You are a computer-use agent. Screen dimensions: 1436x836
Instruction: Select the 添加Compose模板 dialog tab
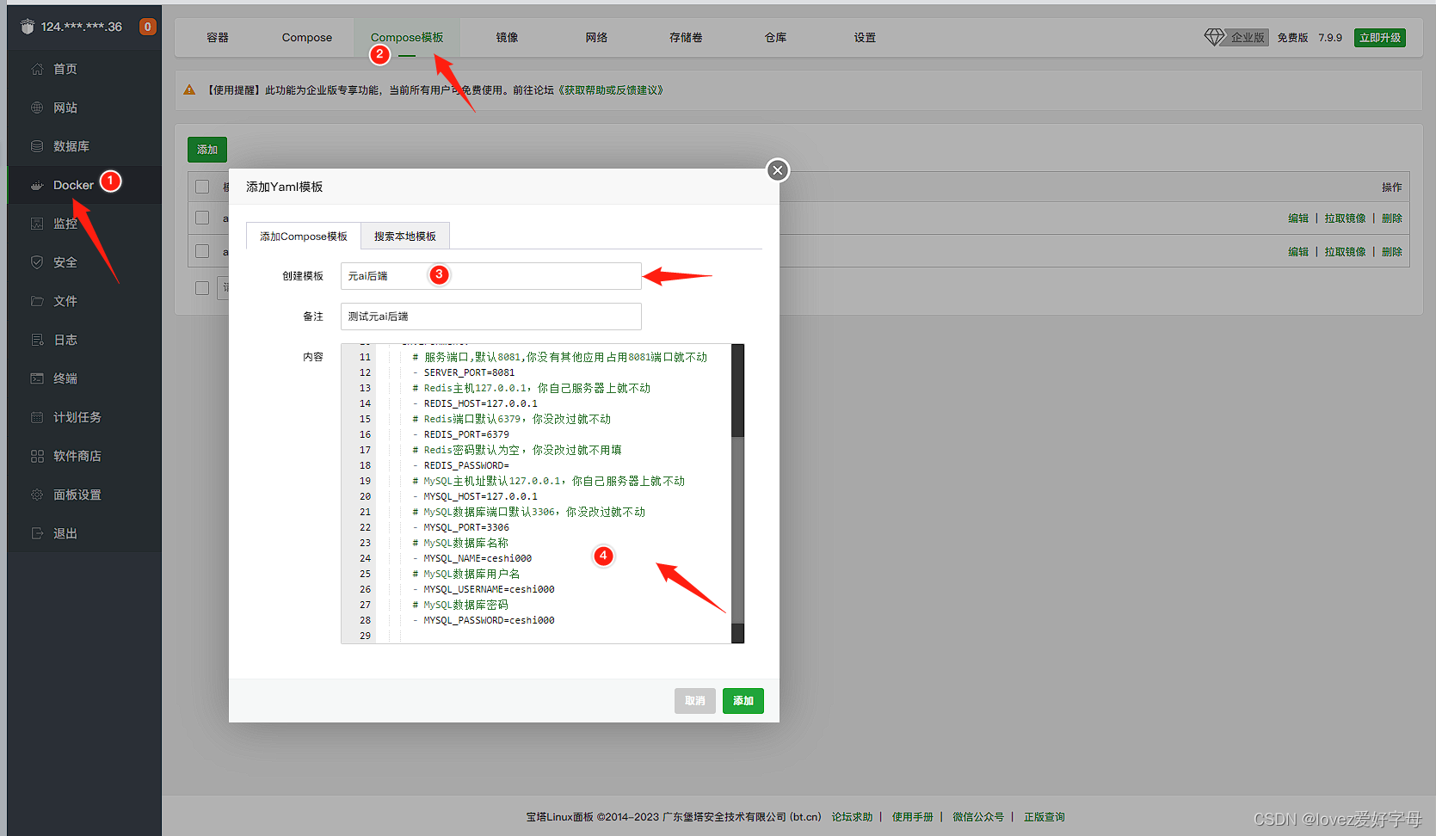pos(304,236)
